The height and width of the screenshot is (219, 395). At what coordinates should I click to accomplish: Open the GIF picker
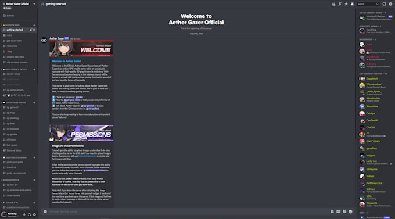[338, 211]
